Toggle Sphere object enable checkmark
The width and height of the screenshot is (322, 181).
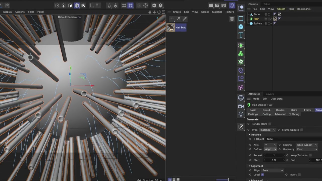coord(271,23)
